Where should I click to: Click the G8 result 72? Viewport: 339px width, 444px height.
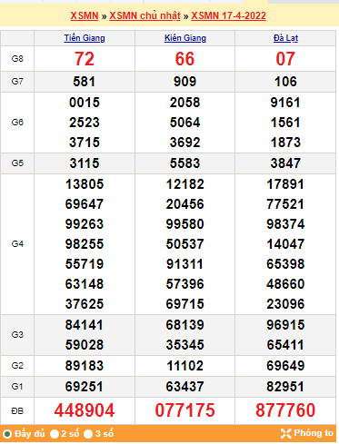(x=85, y=59)
